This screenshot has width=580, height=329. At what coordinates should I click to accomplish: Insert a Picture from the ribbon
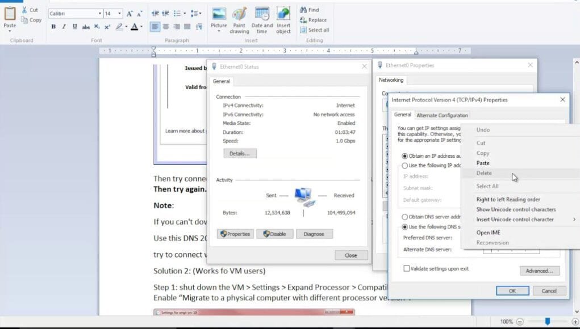(x=219, y=20)
